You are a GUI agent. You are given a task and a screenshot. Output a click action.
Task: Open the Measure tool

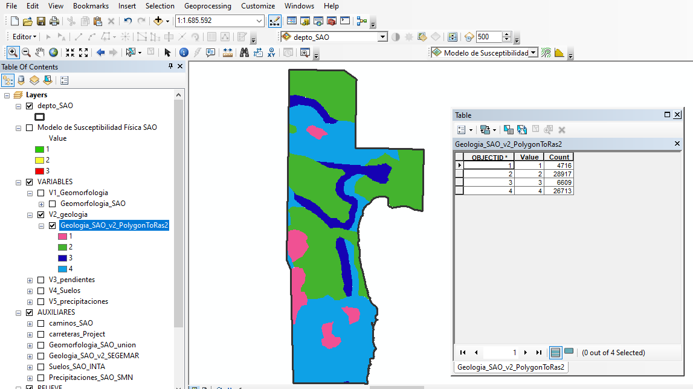click(228, 53)
